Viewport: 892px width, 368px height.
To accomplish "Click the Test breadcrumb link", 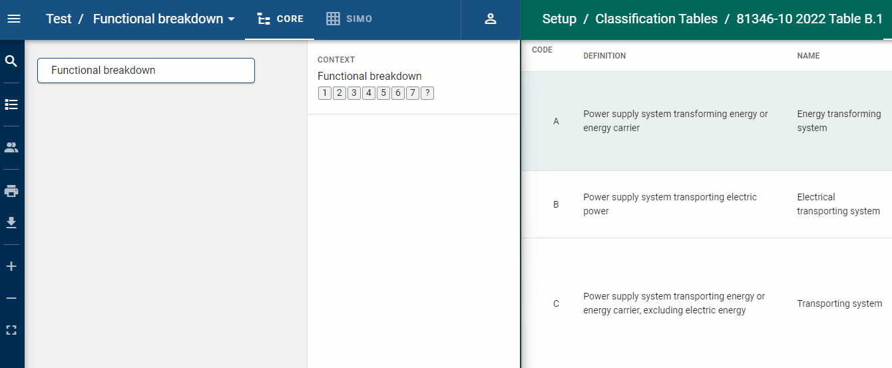I will click(59, 19).
